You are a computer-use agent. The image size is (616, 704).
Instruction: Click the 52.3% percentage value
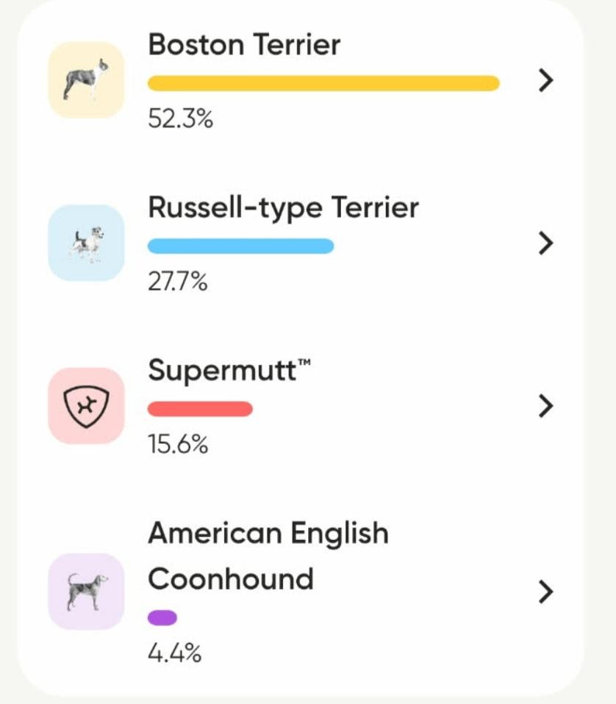pos(180,118)
